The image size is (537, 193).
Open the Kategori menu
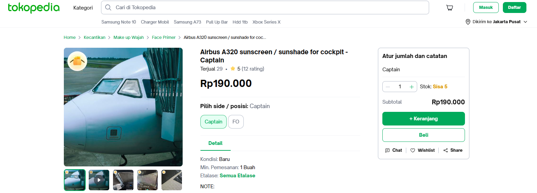tap(83, 8)
